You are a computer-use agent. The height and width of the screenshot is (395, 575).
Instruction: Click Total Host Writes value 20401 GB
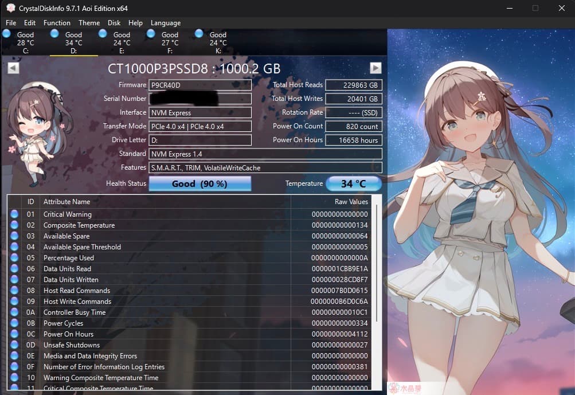click(x=354, y=99)
